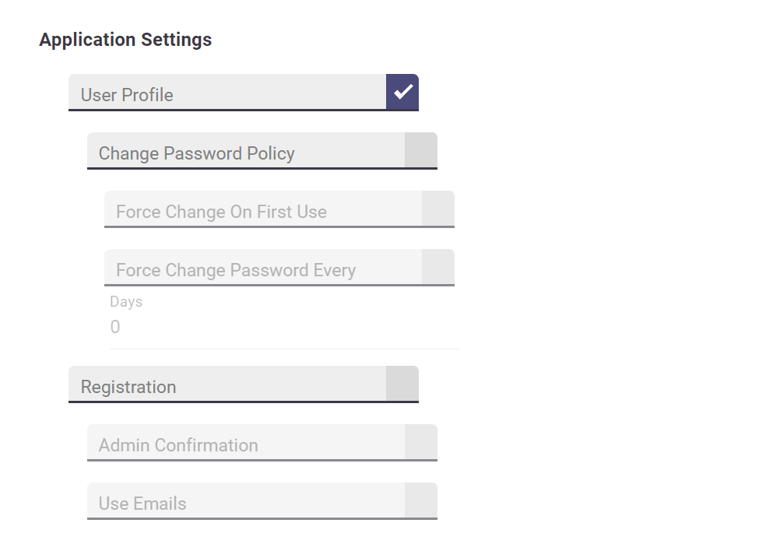This screenshot has width=773, height=544.
Task: Enable the Registration checkbox
Action: (402, 384)
